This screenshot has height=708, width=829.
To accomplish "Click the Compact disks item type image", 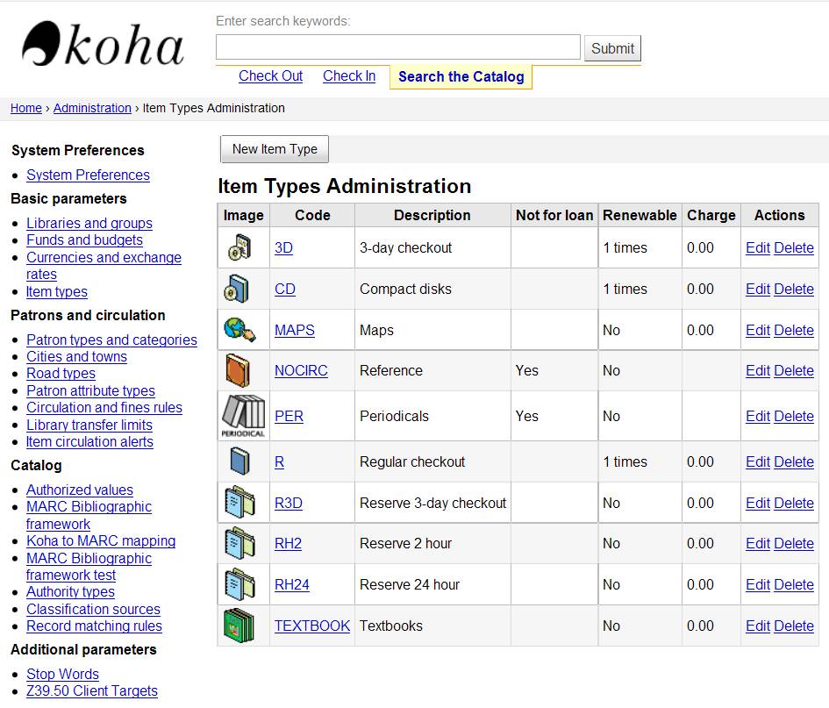I will click(x=238, y=289).
